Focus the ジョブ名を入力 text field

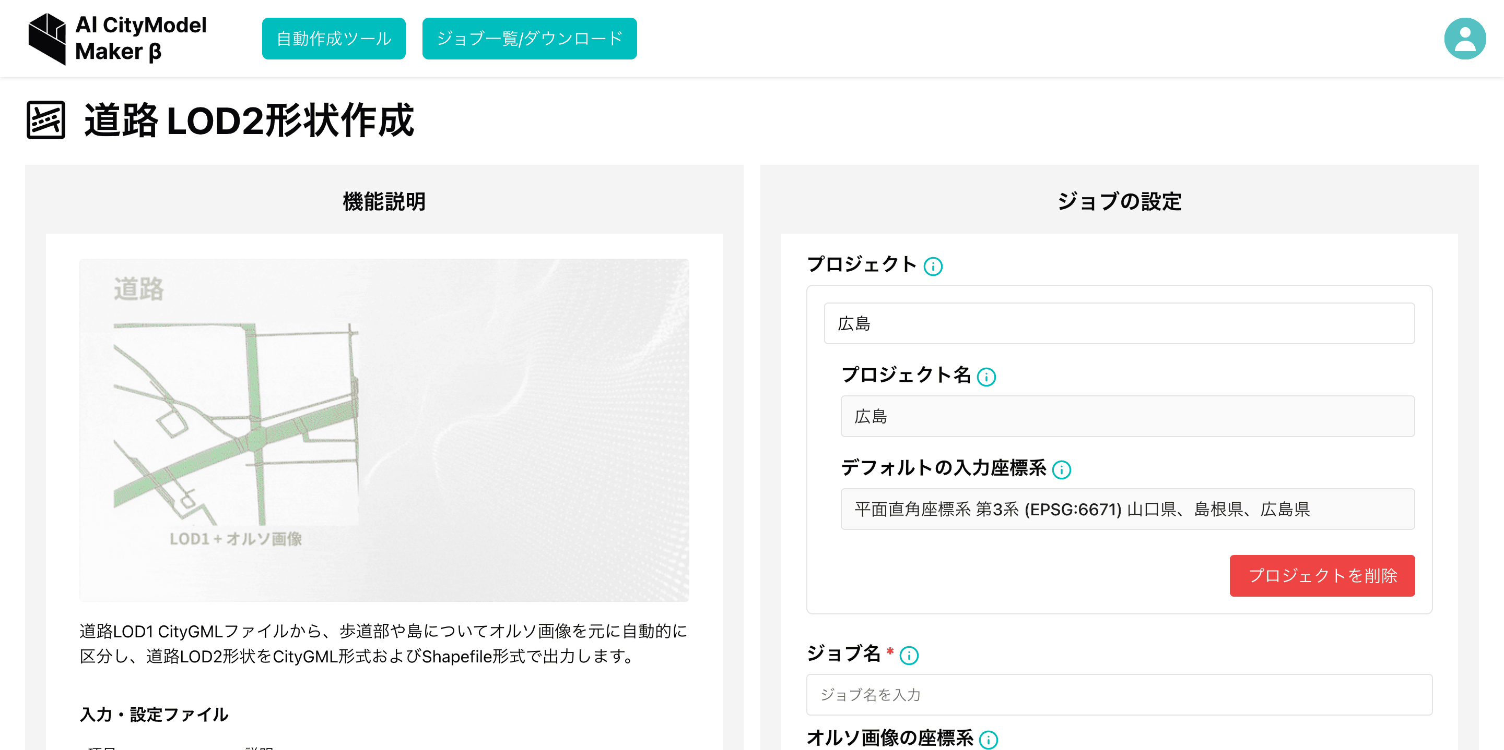pos(1119,695)
